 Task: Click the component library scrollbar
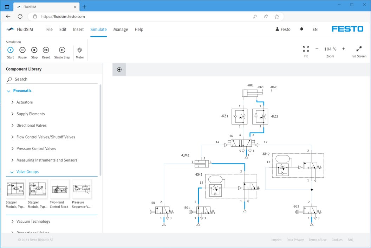(100, 130)
